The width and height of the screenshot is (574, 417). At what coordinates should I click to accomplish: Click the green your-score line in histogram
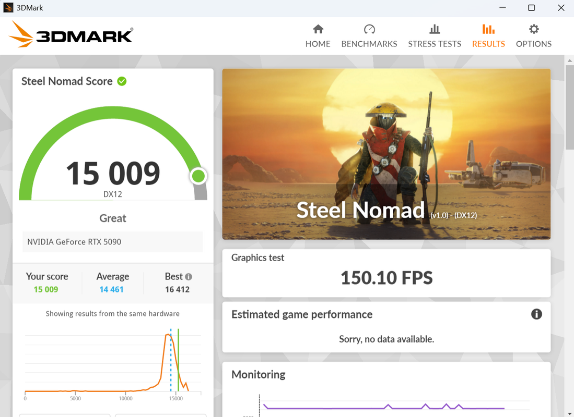178,360
